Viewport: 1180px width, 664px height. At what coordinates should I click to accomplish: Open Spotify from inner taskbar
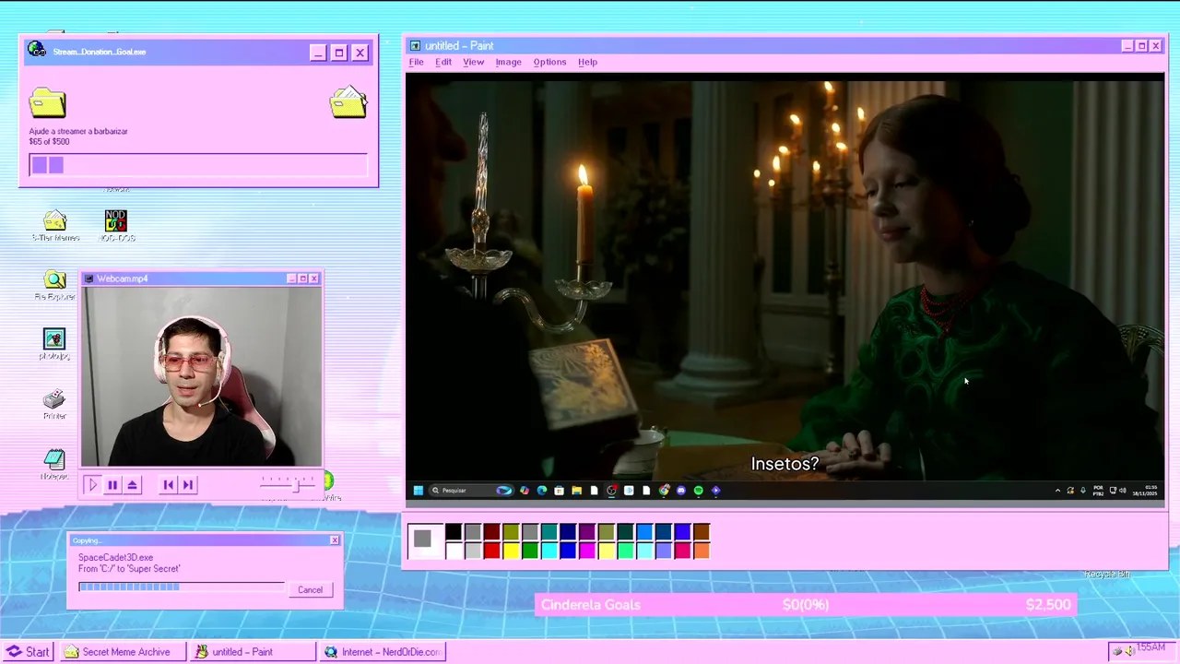pos(698,491)
